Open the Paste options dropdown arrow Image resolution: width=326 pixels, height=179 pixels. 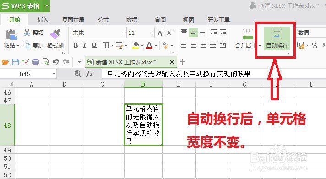coord(18,45)
